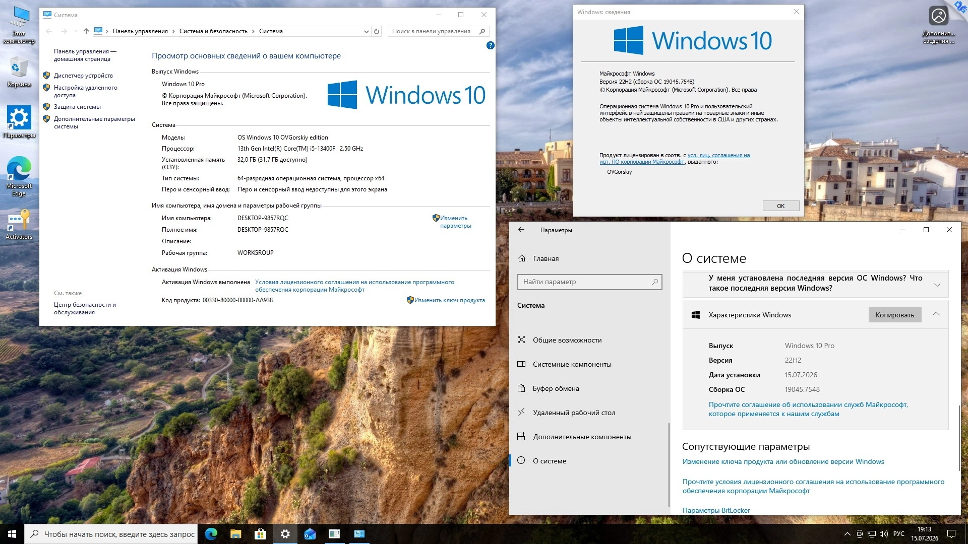
Task: Collapse the Характеристики Windows section
Action: click(936, 314)
